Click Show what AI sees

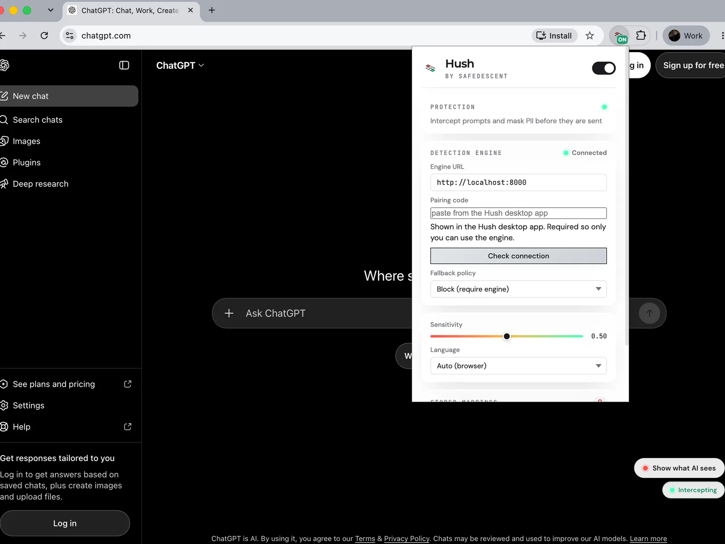[x=679, y=468]
